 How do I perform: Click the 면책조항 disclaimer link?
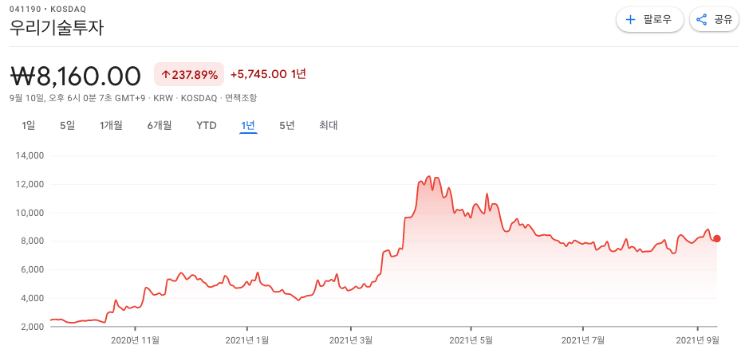241,98
